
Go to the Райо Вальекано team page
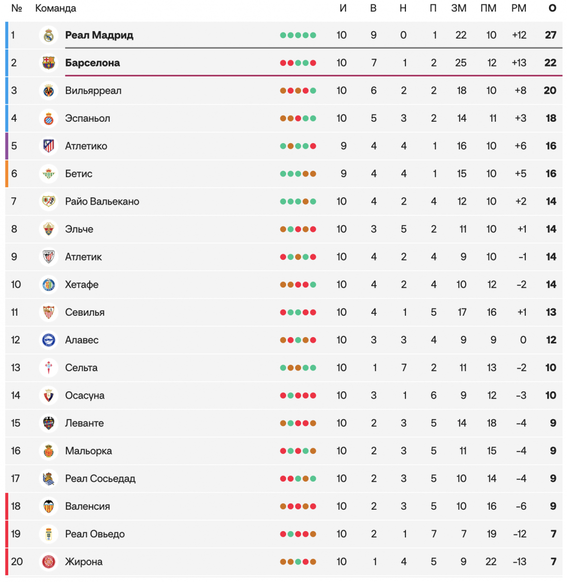[102, 201]
